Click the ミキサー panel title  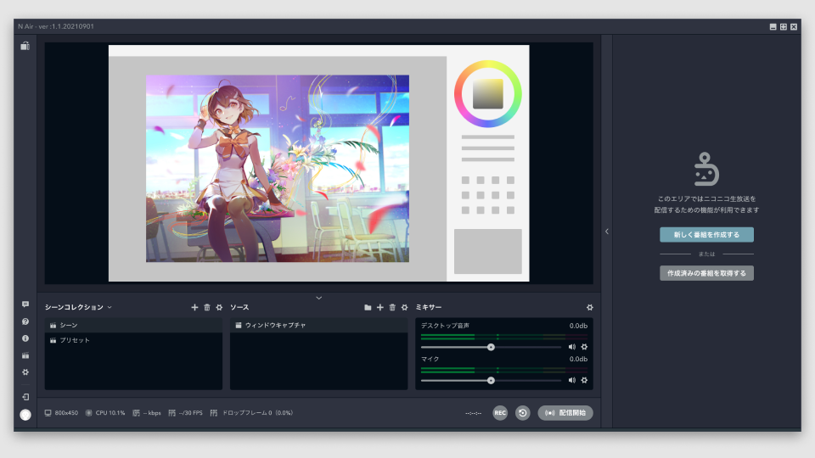[x=428, y=307]
